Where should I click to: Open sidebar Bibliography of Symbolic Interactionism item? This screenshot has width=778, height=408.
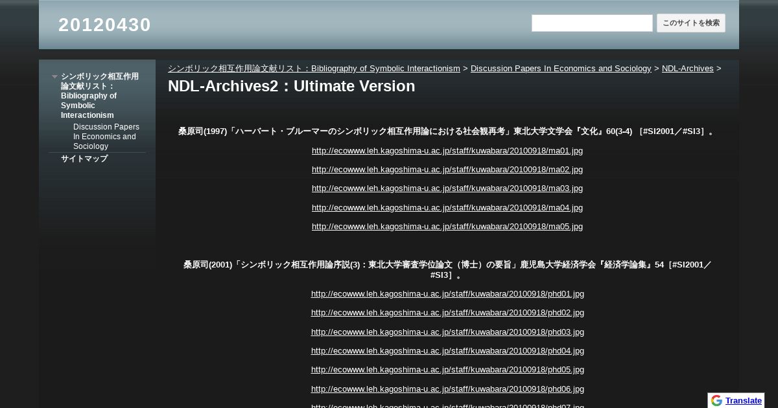[100, 96]
